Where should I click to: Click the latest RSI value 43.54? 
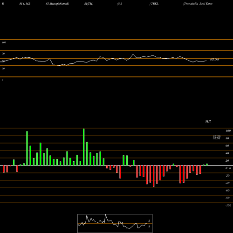coord(214,60)
